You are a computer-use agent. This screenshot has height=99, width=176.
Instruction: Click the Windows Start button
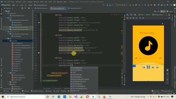[x=3, y=97]
